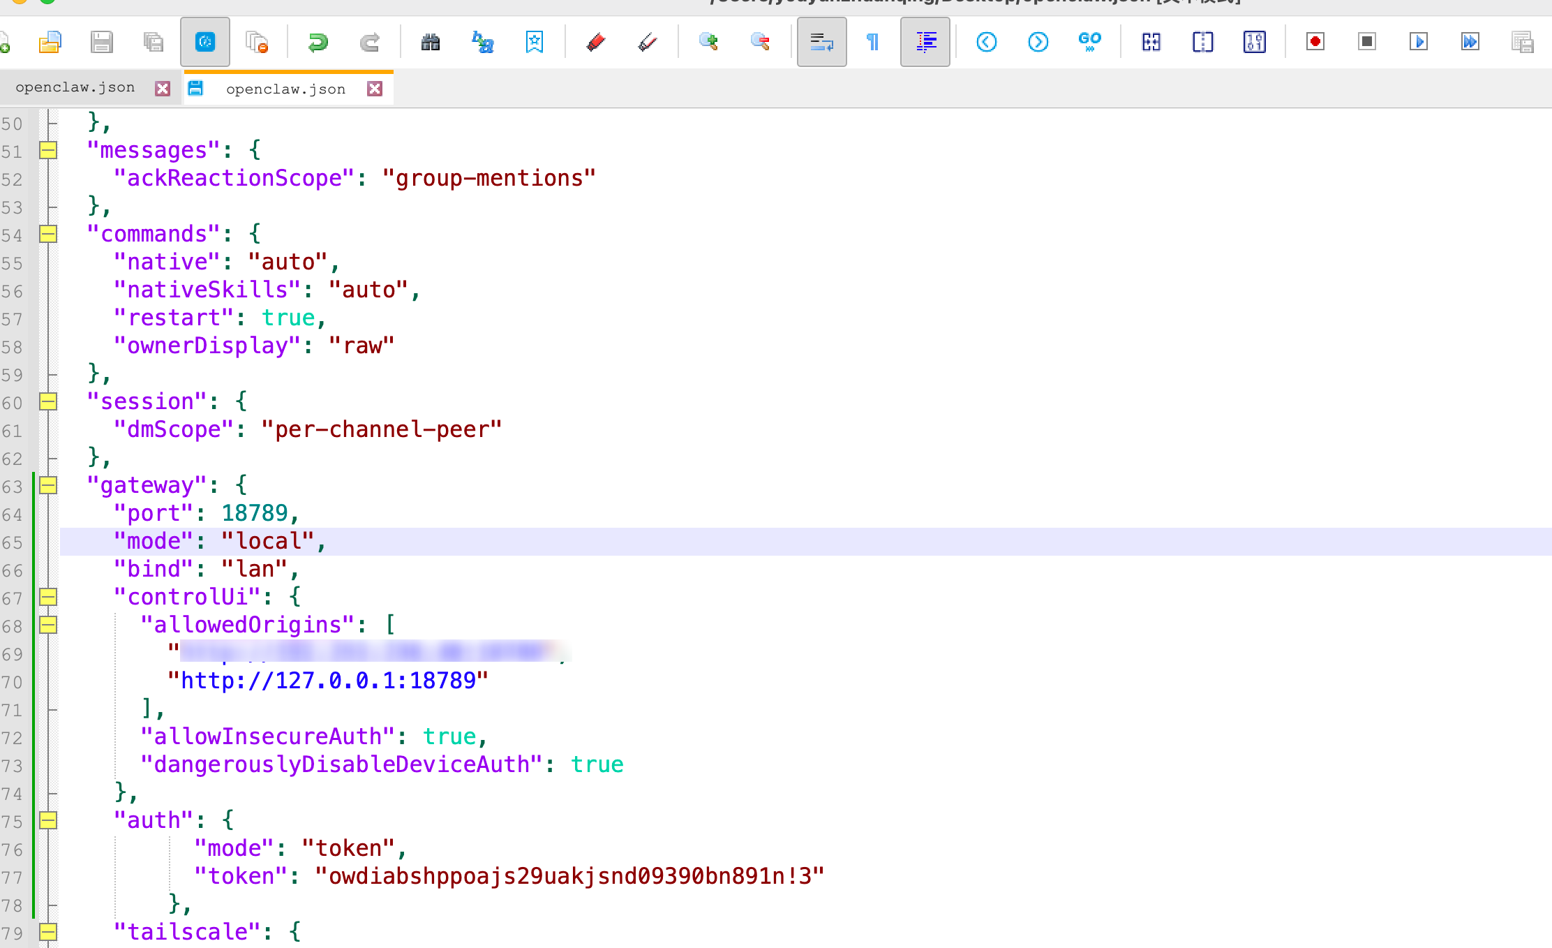Click the red highlighter marker icon

[x=595, y=42]
